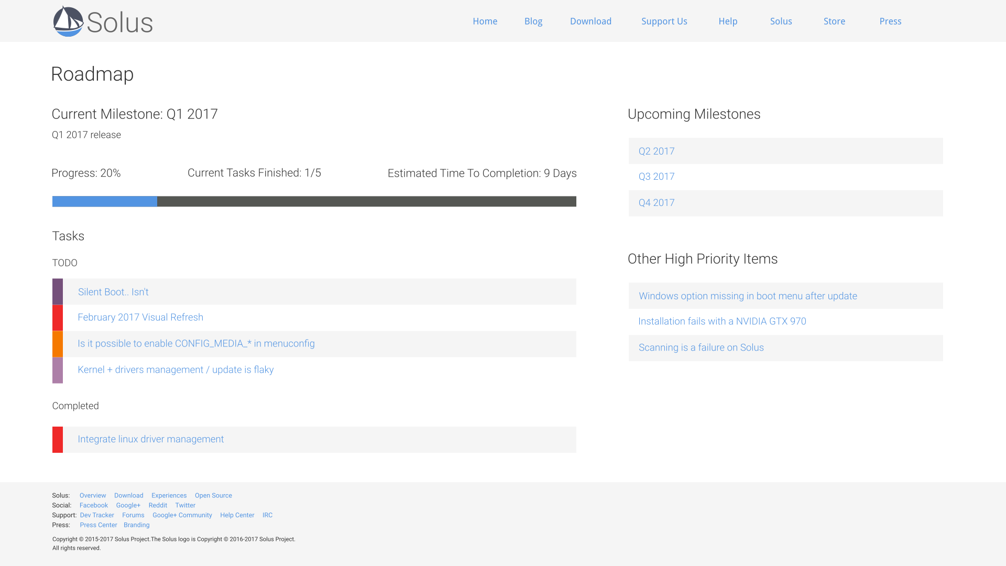Click the Solus sailboat logo
The image size is (1006, 566).
(103, 21)
